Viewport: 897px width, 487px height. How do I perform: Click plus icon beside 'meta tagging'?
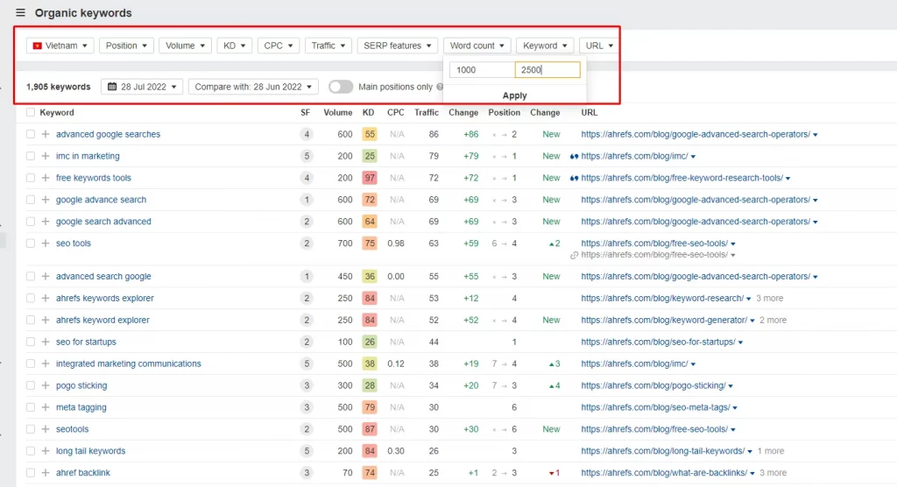[46, 407]
